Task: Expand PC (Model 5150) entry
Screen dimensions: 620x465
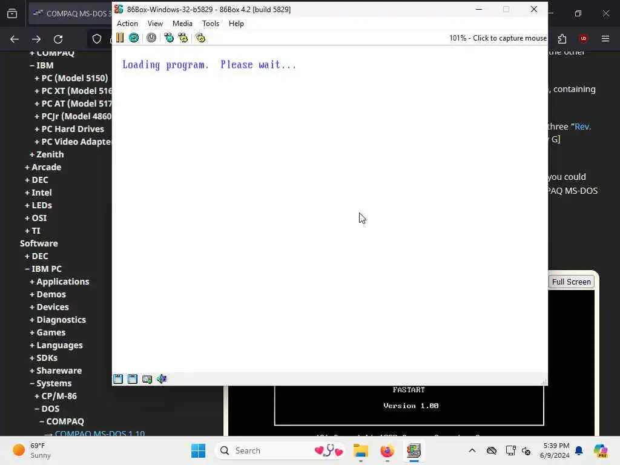Action: click(x=71, y=78)
